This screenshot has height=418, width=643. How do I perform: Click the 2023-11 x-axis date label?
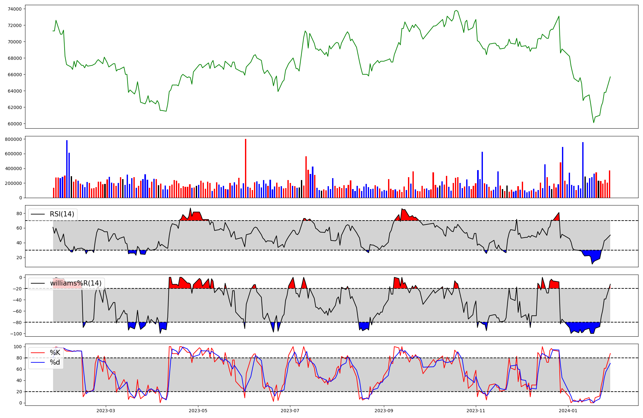(x=476, y=411)
